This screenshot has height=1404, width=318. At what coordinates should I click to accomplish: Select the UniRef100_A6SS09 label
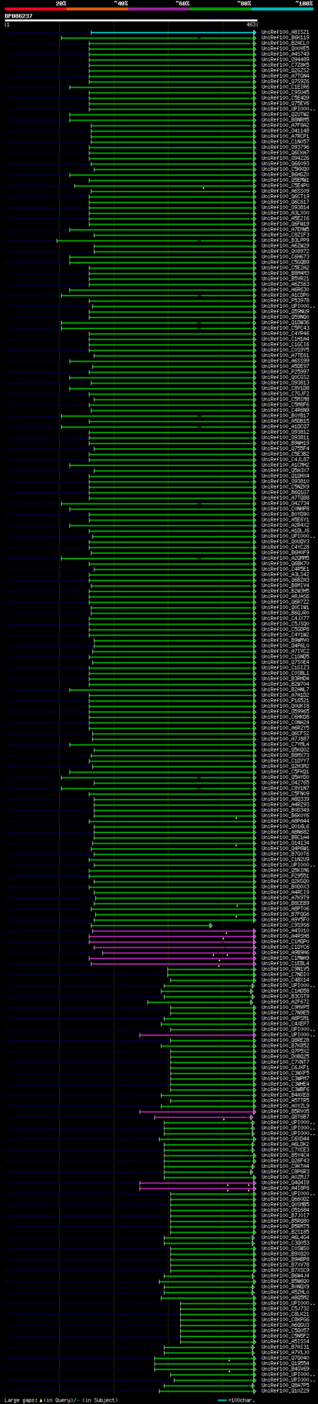point(285,191)
